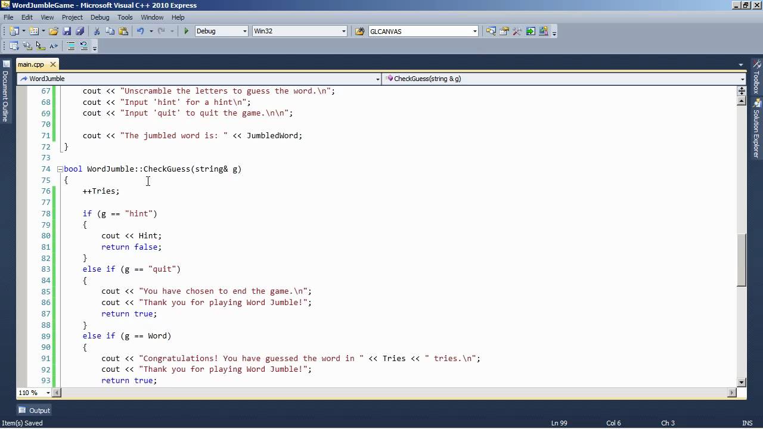This screenshot has height=429, width=763.
Task: Click 'WordJumble::CheckGuess' in the function signature
Action: coord(138,169)
